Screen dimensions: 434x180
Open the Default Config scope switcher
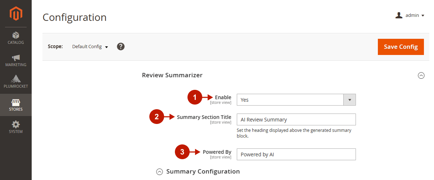point(90,47)
